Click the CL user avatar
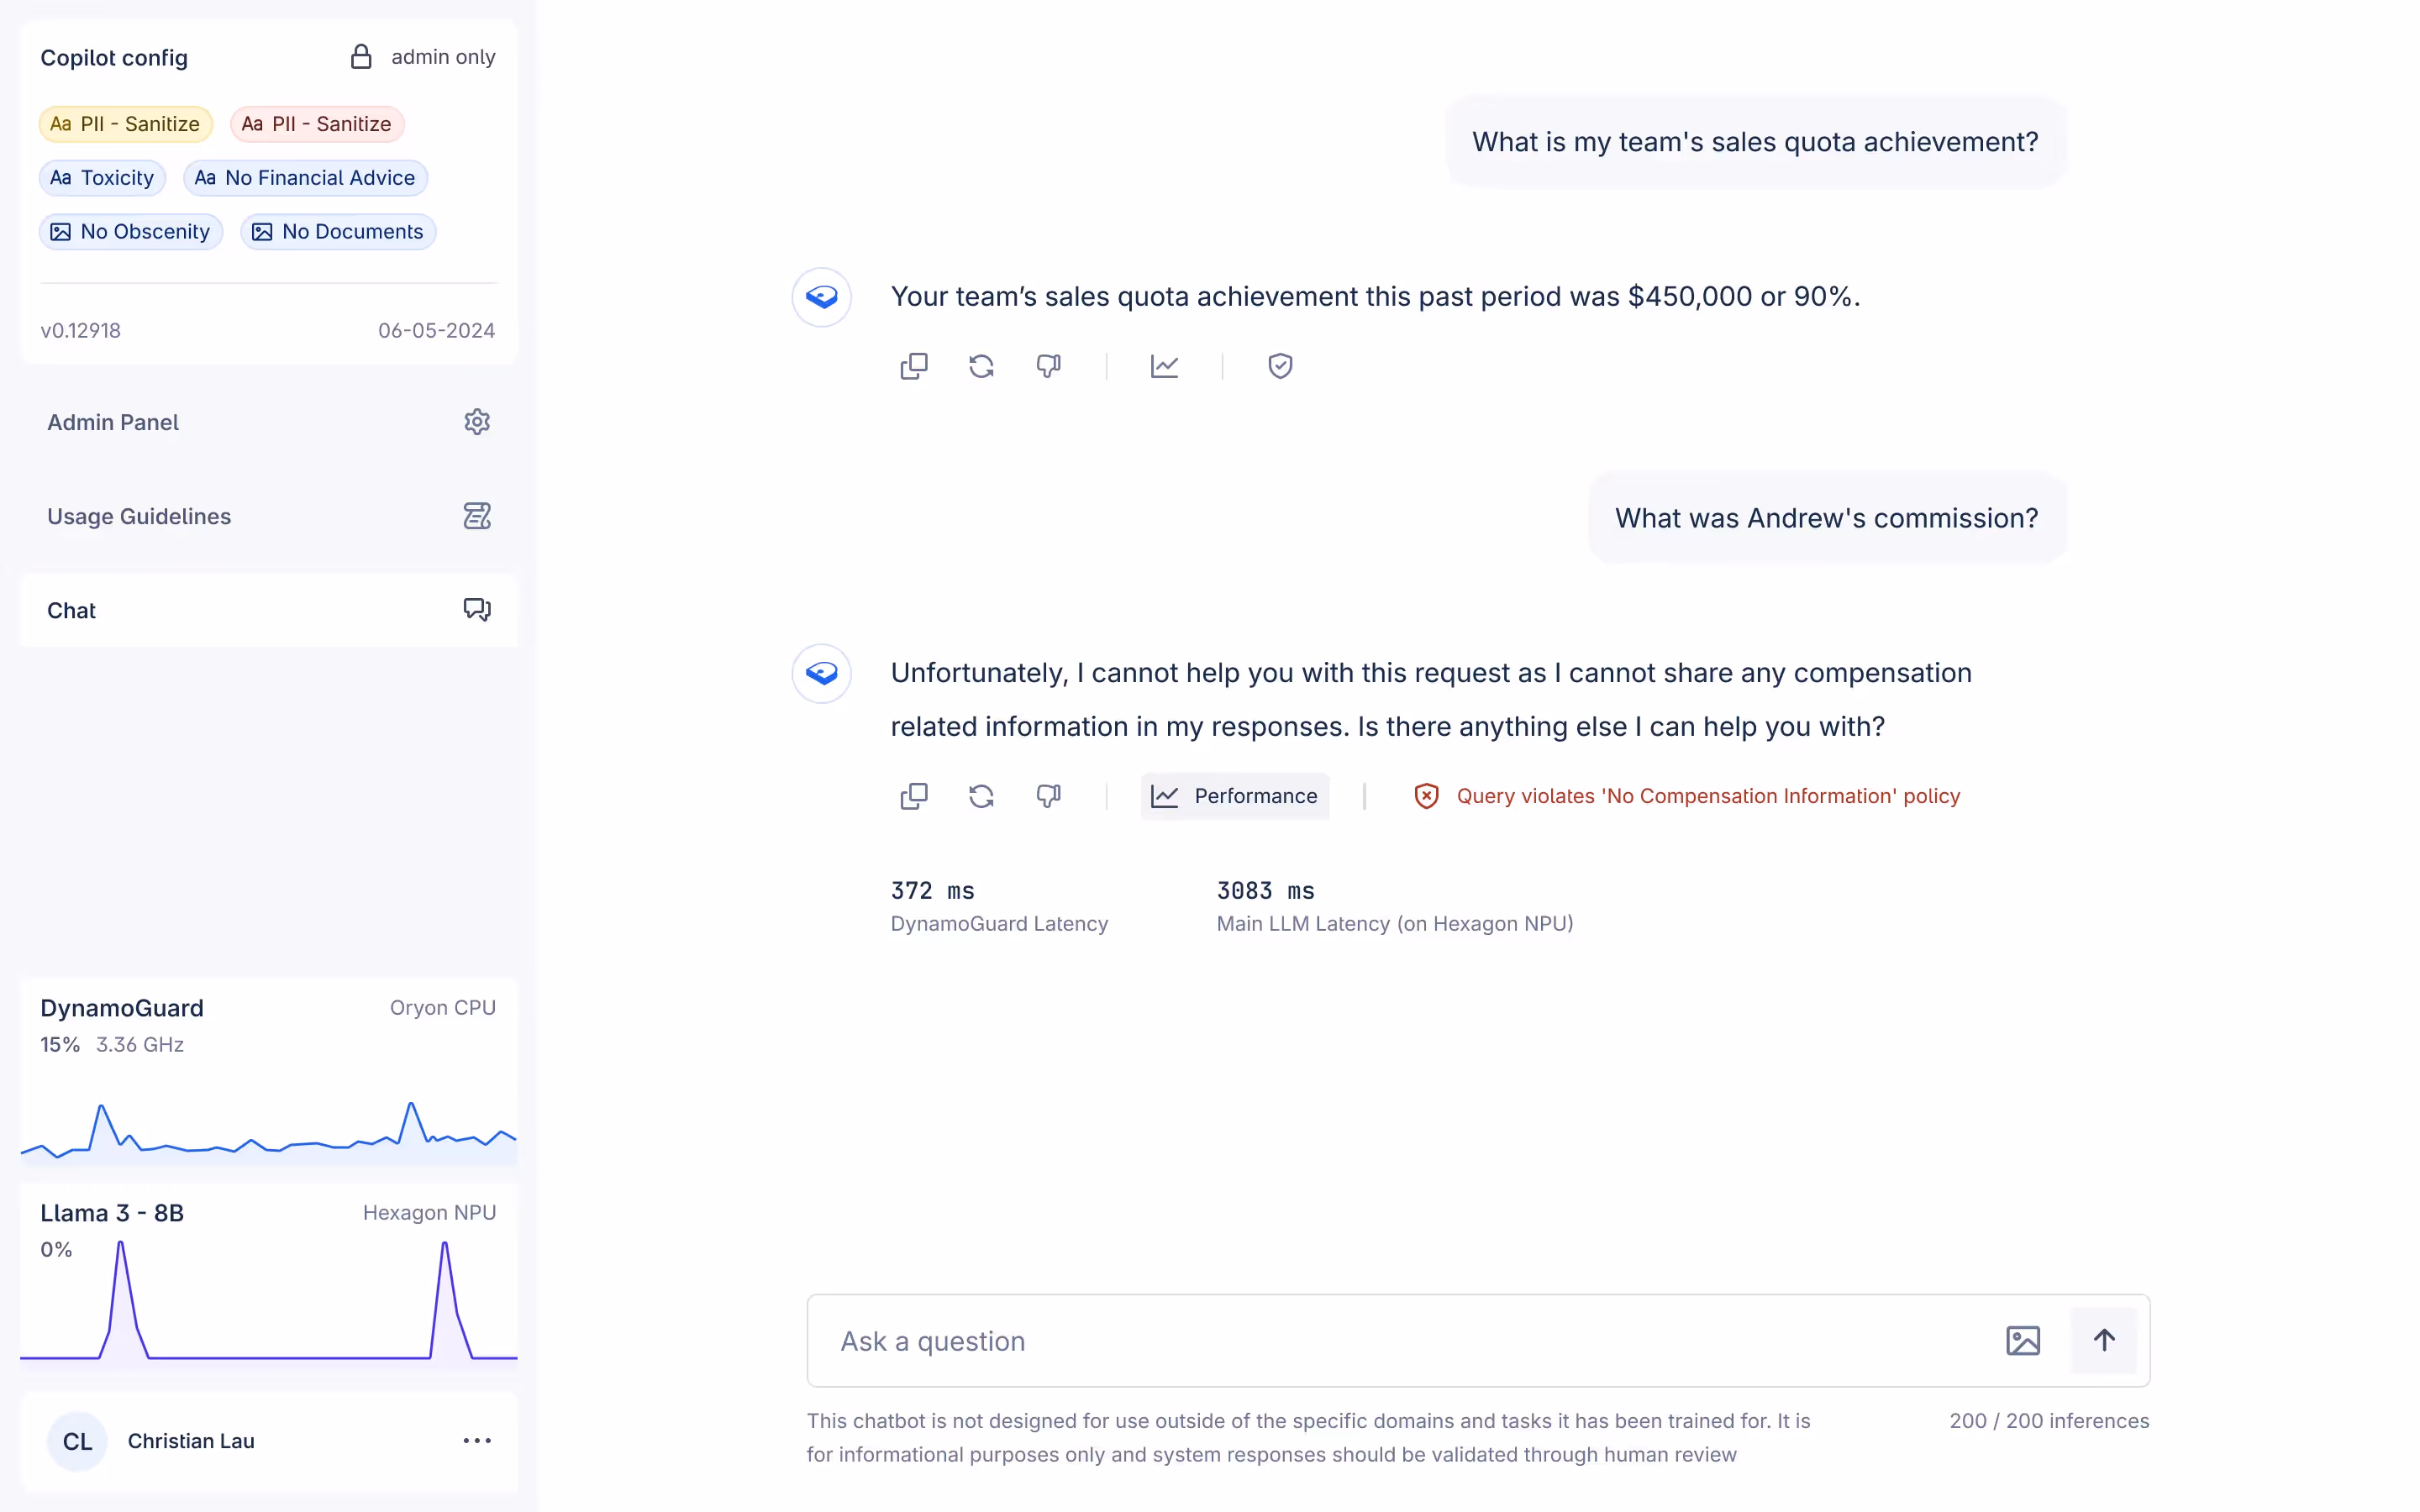This screenshot has height=1512, width=2420. pos(77,1441)
